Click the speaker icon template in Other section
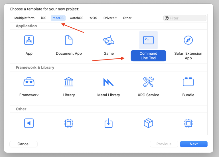219x157 pixels. pyautogui.click(x=29, y=123)
